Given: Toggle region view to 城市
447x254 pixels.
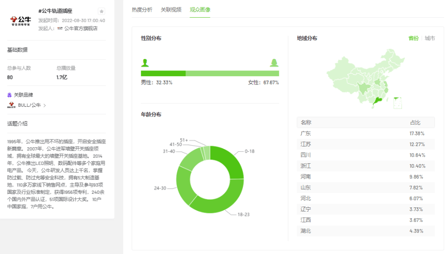Looking at the screenshot, I should point(430,38).
